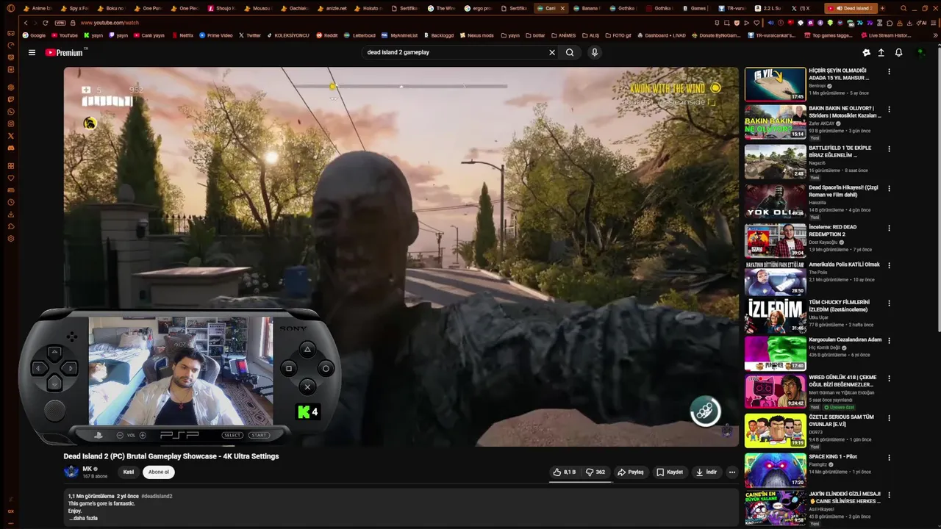The image size is (941, 529).
Task: Switch to the One Piece tab
Action: tap(184, 8)
